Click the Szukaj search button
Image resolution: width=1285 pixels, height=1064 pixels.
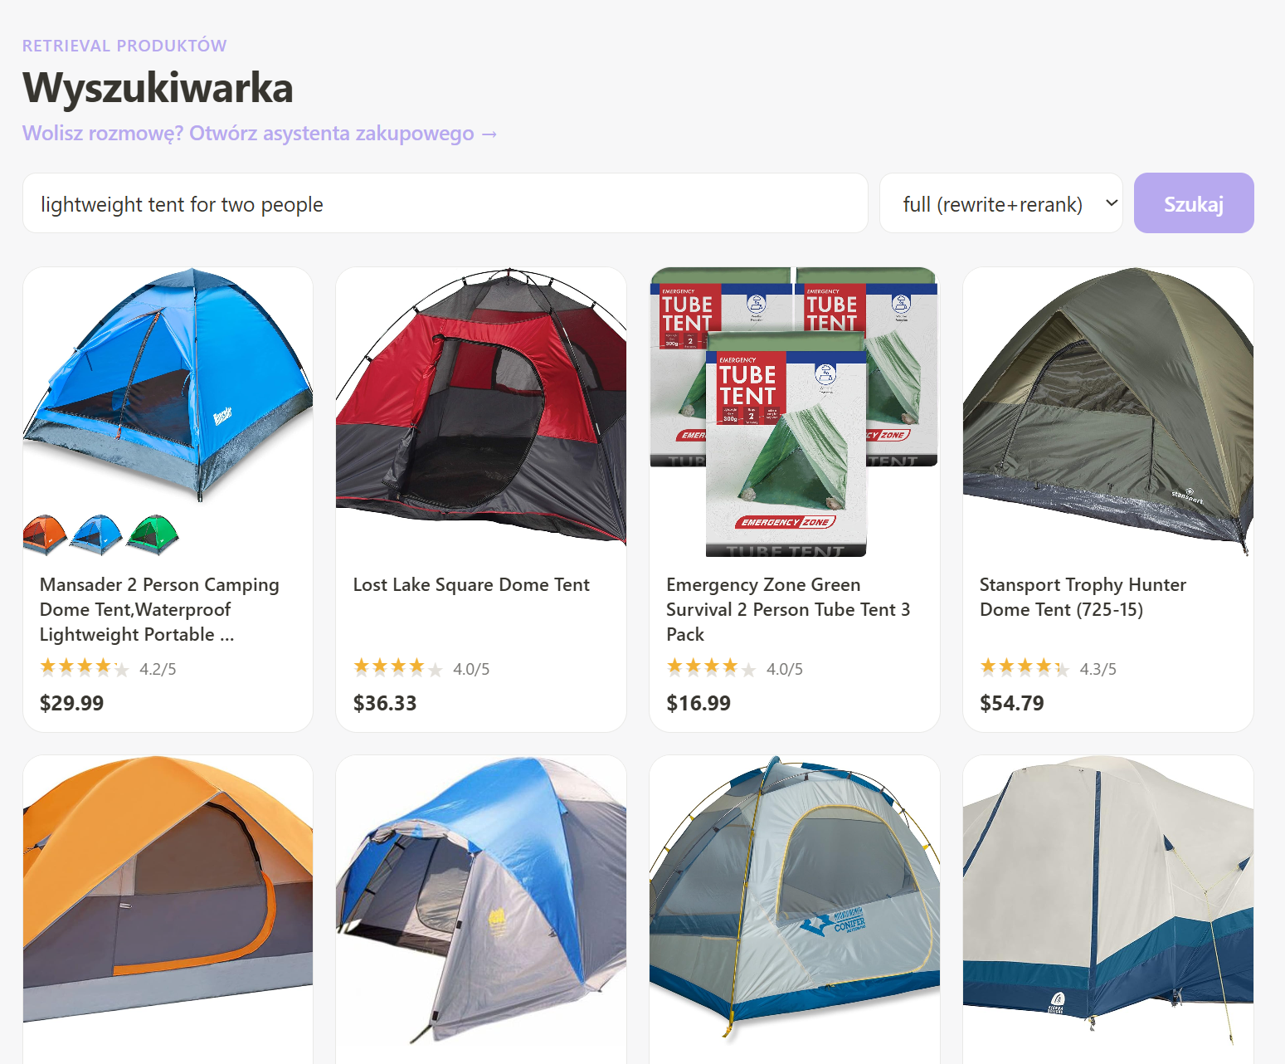[1193, 203]
